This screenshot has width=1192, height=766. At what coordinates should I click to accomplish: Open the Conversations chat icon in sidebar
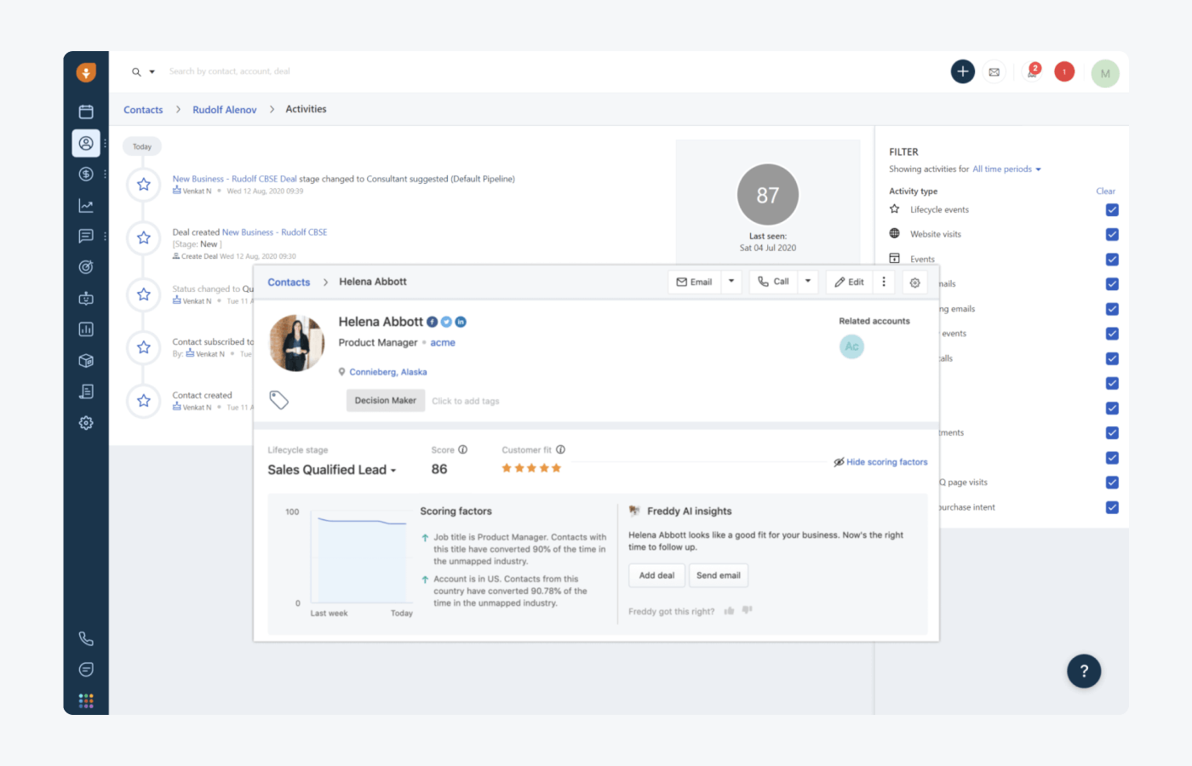pos(85,236)
